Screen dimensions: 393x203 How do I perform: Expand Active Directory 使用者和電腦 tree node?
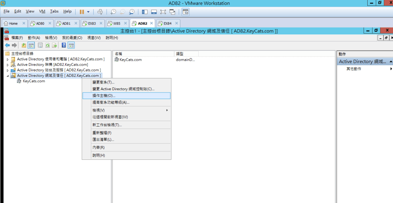tap(7, 60)
